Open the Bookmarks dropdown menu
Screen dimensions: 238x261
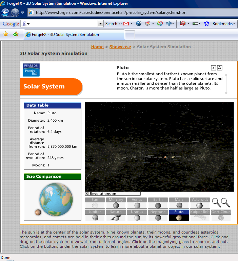click(224, 24)
